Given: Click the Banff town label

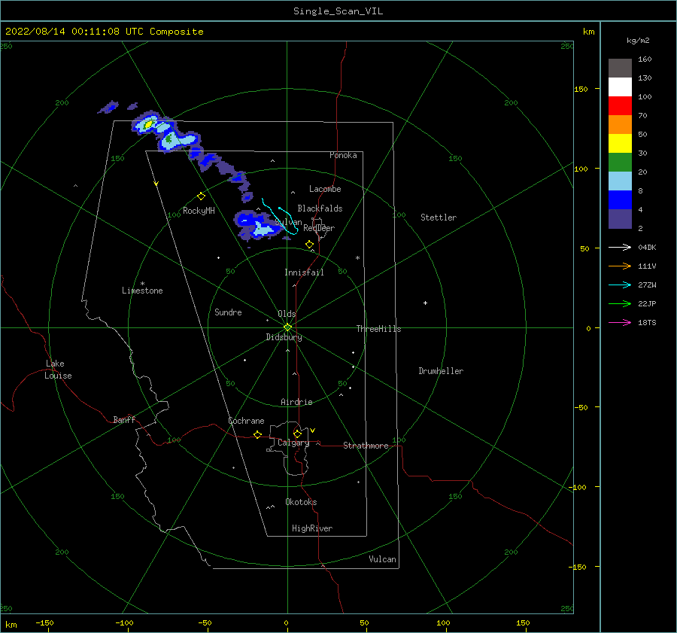Looking at the screenshot, I should point(124,419).
